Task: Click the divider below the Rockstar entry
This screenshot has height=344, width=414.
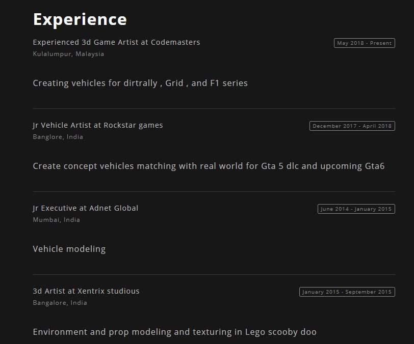Action: (214, 192)
